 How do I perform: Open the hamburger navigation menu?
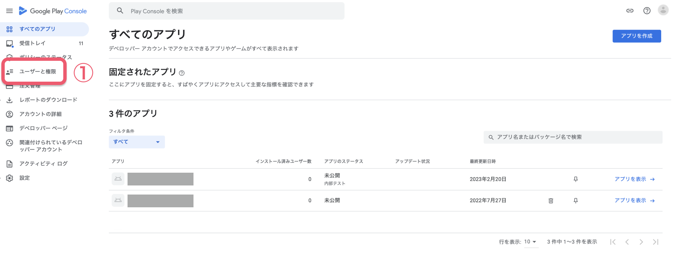pyautogui.click(x=9, y=11)
